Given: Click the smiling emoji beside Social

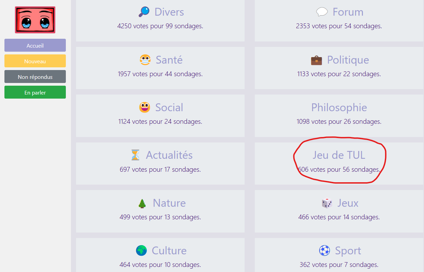Looking at the screenshot, I should [145, 108].
